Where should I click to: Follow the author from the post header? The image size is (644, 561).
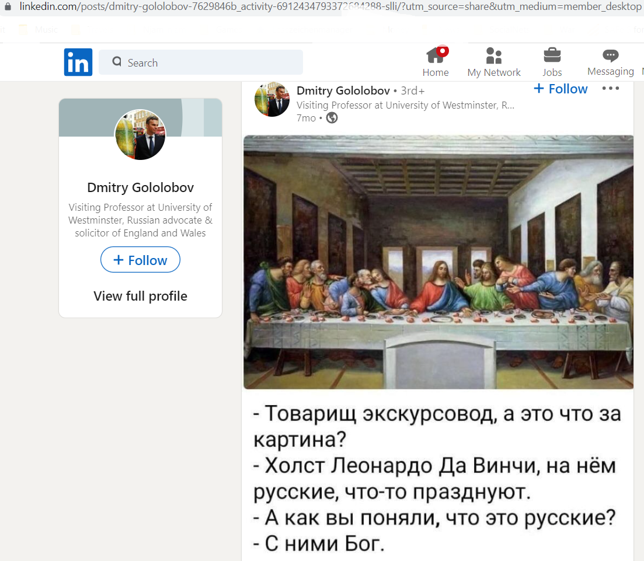point(561,89)
